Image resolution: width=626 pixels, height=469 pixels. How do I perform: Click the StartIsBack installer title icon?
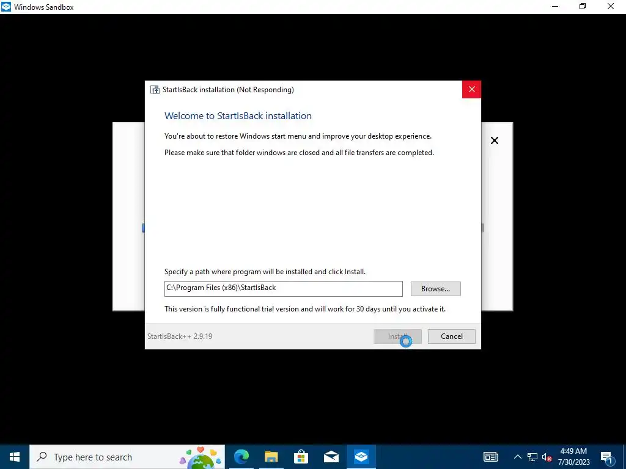click(155, 90)
